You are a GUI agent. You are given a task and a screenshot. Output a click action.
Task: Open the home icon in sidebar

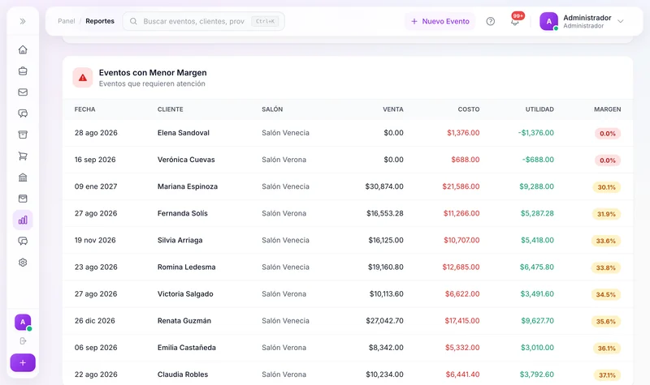(x=23, y=49)
